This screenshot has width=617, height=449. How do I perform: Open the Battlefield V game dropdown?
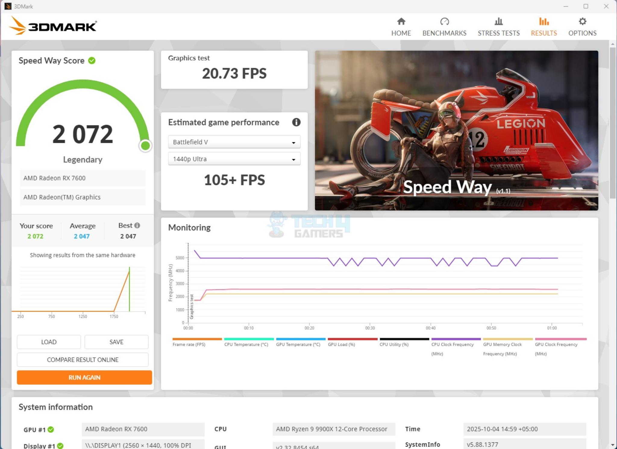tap(234, 142)
